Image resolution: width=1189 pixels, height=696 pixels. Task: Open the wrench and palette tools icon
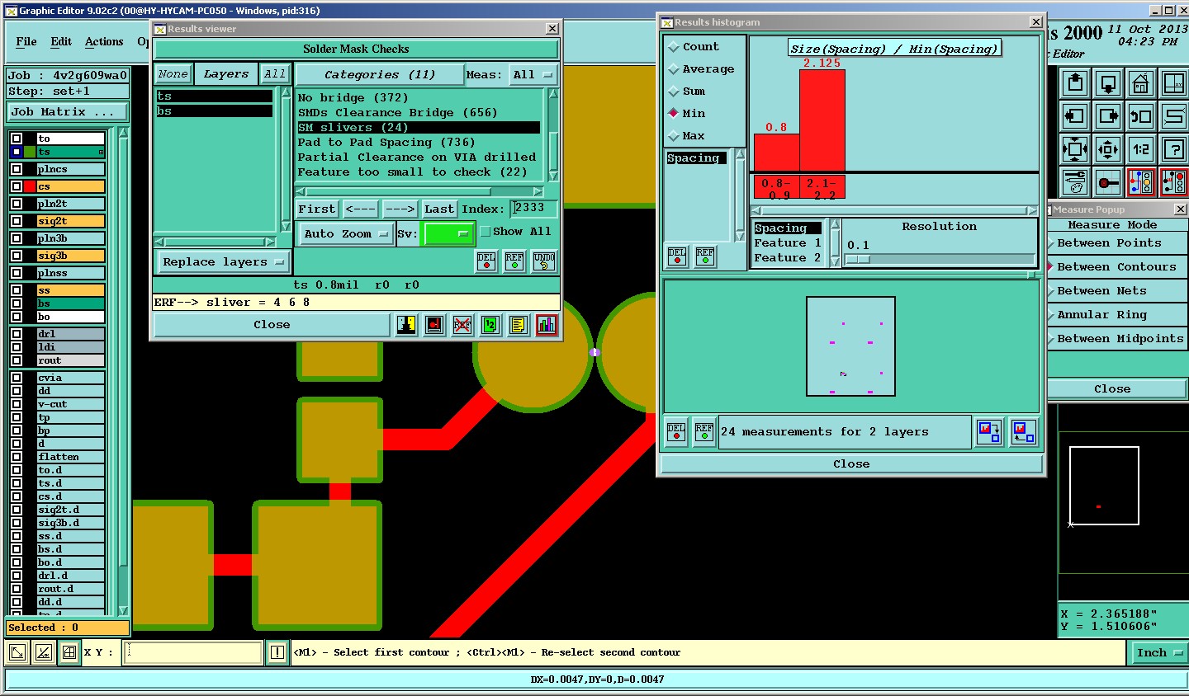coord(1075,182)
